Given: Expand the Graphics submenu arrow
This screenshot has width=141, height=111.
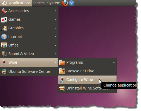Looking at the screenshot, I should [x=56, y=28].
